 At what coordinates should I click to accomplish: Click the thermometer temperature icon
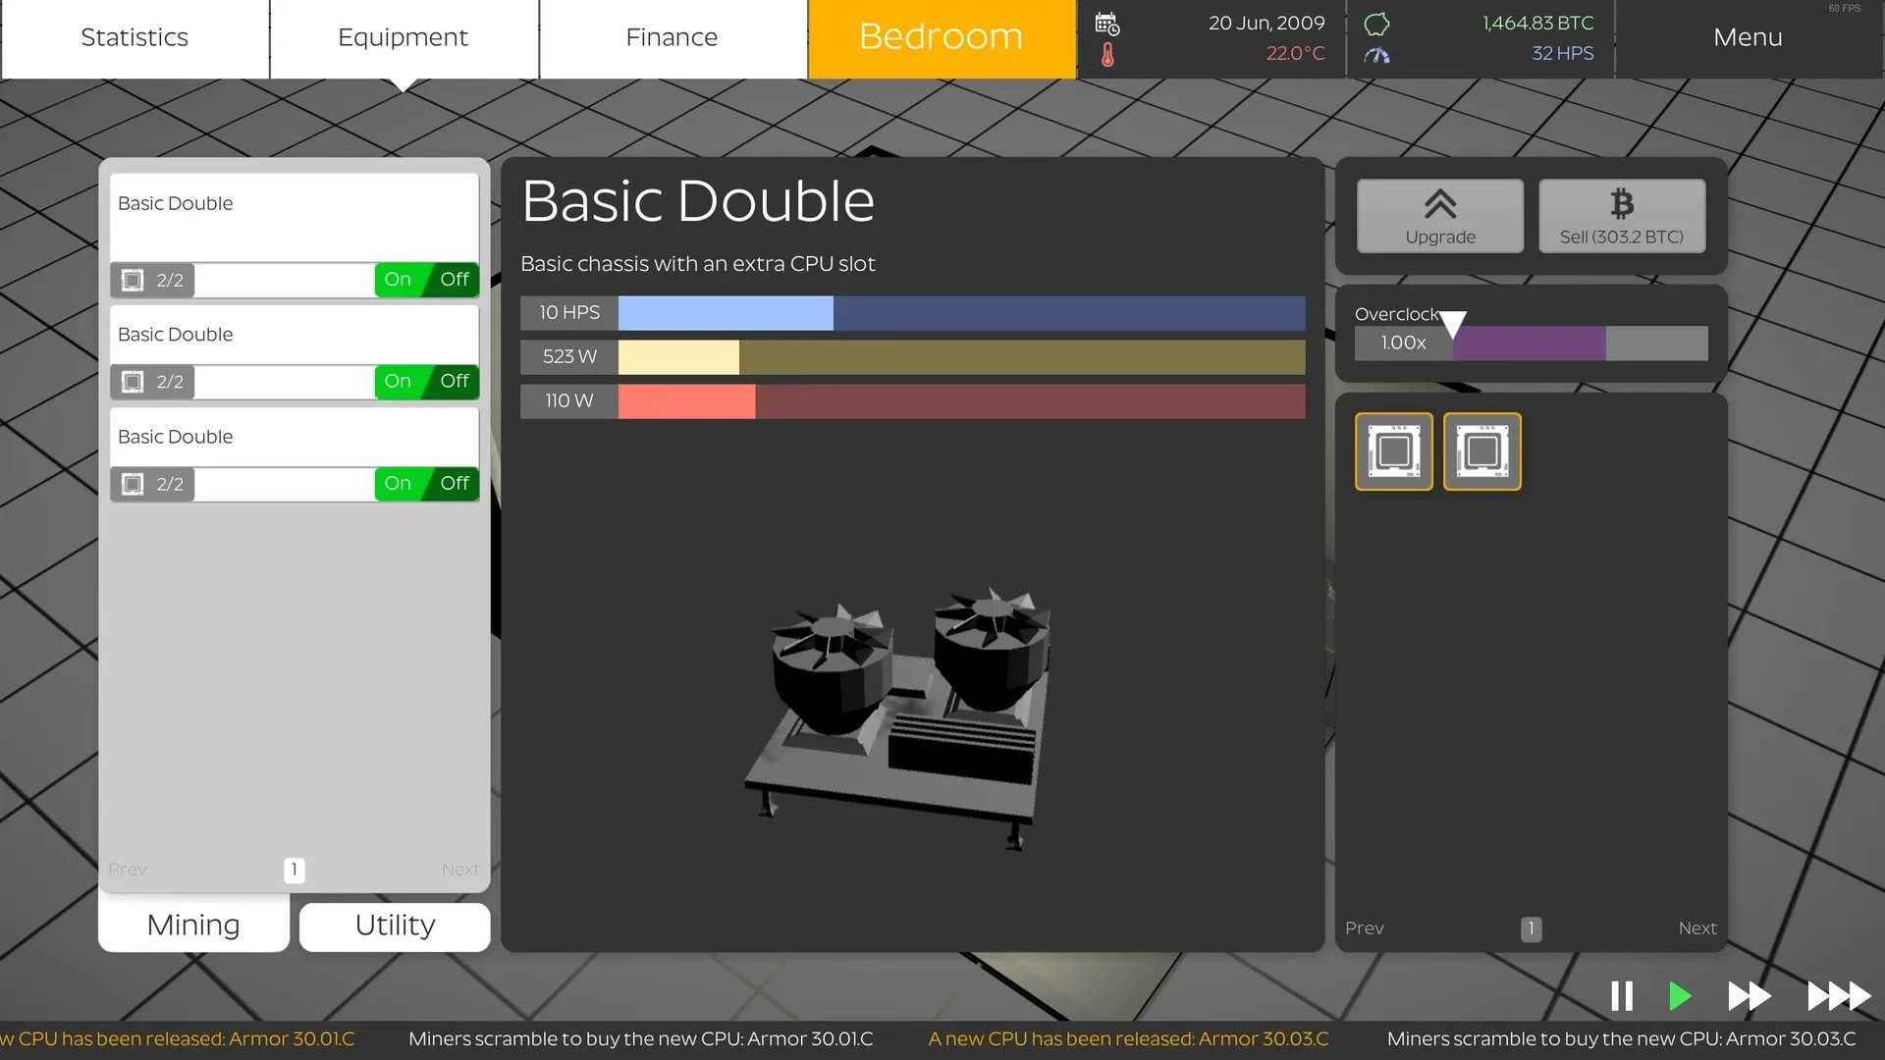pos(1107,55)
